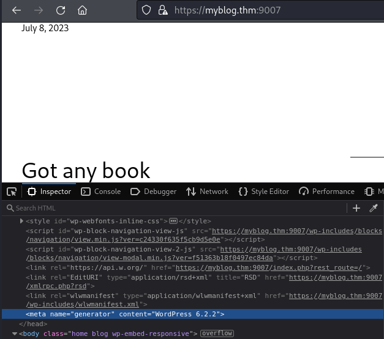Image resolution: width=384 pixels, height=339 pixels.
Task: Click the 'Got any book' post heading
Action: [86, 171]
